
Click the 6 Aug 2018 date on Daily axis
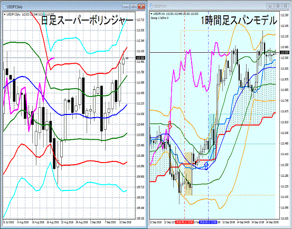23,222
